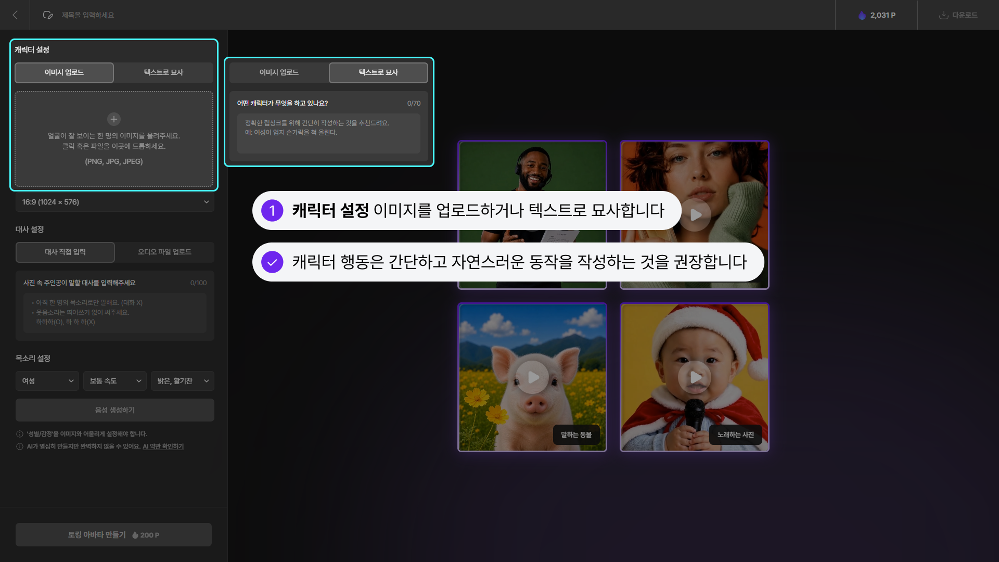999x562 pixels.
Task: Click the download arrow icon
Action: [943, 15]
